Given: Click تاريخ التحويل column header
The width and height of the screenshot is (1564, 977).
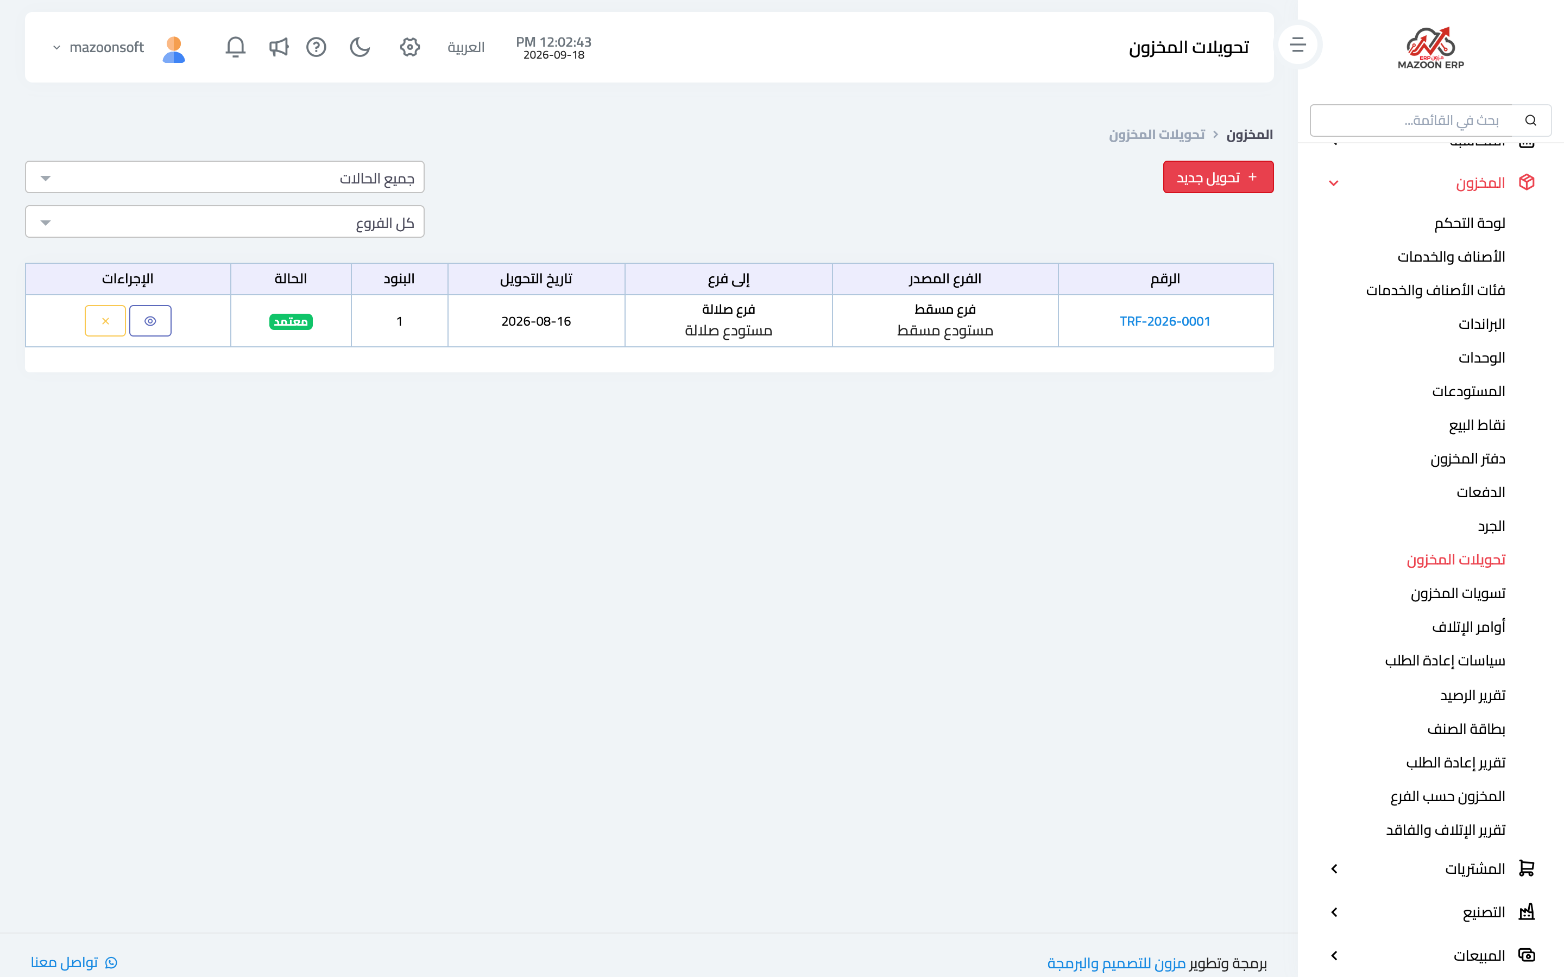Looking at the screenshot, I should pyautogui.click(x=536, y=278).
